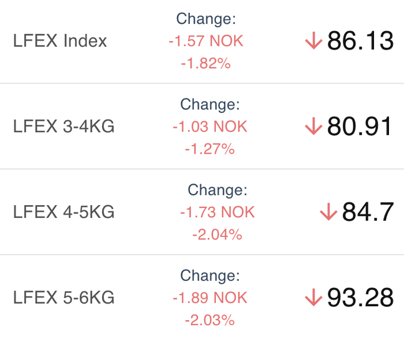404x338 pixels.
Task: Click the LFEX 4-5KG price 84.7
Action: point(368,212)
